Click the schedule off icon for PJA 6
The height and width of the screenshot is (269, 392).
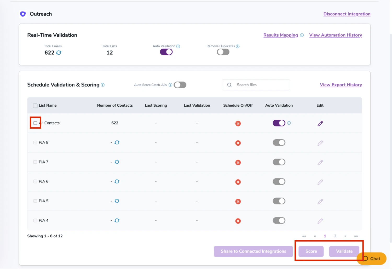click(x=238, y=182)
